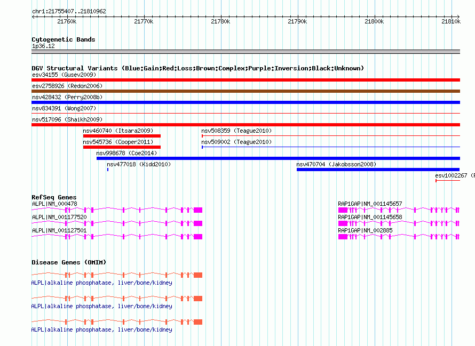This screenshot has height=346, width=475.
Task: Click the nsv470704 (Jakobsson2008) label
Action: (x=336, y=164)
